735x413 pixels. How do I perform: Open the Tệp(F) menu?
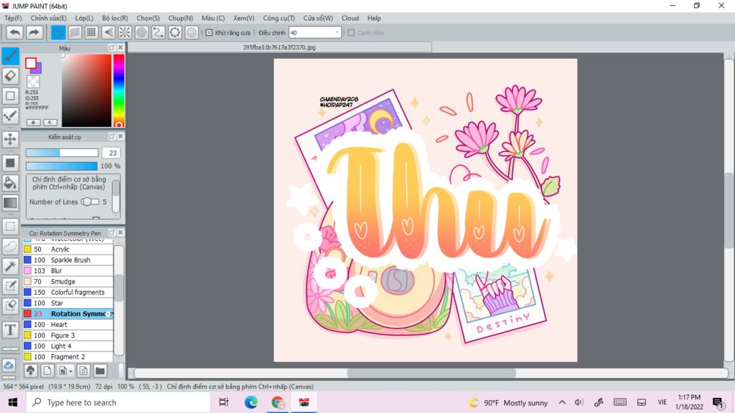click(13, 18)
